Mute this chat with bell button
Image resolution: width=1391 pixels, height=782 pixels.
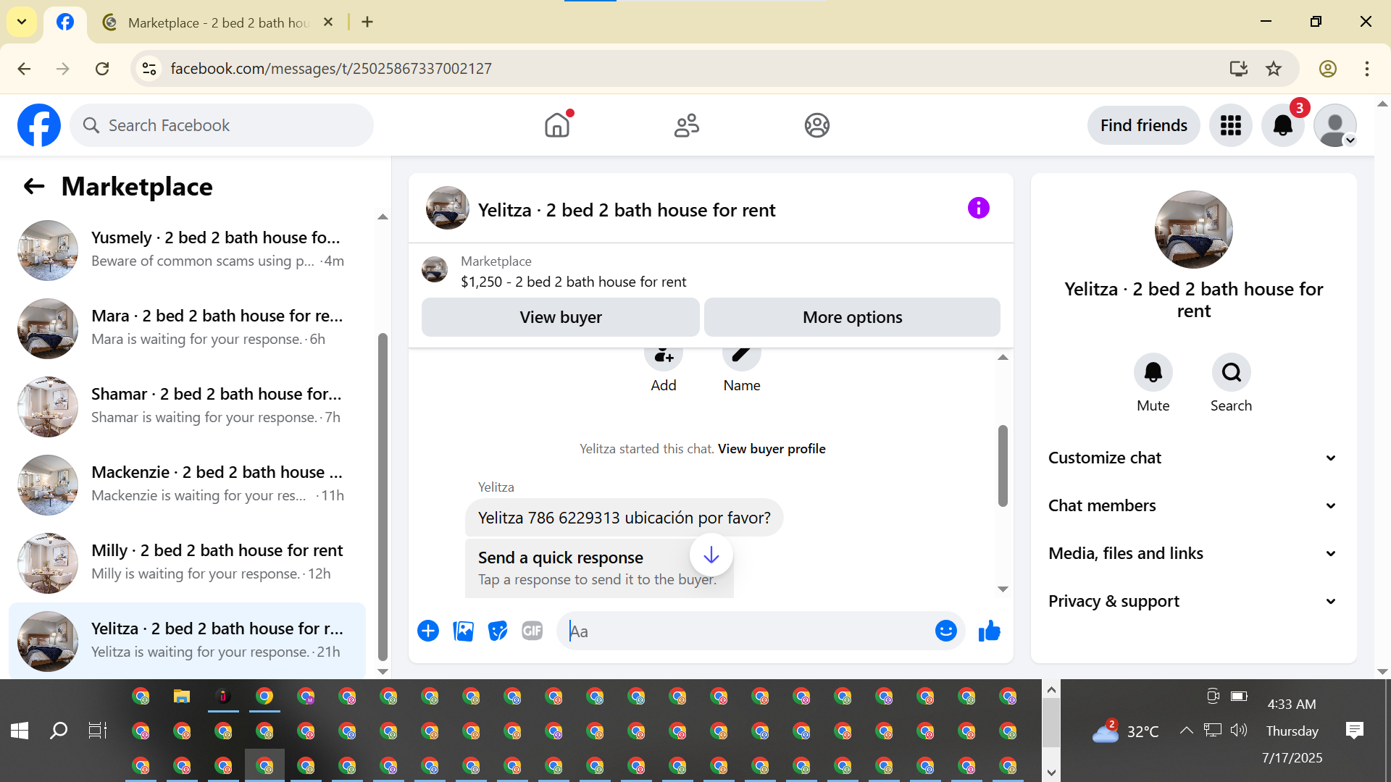point(1153,372)
